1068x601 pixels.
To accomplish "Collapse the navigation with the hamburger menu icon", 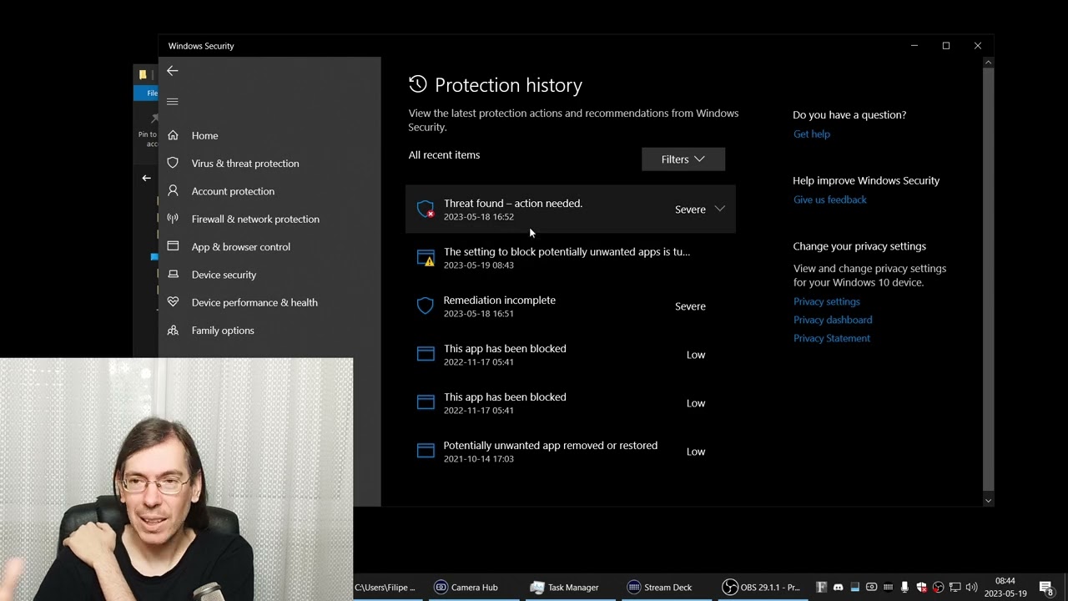I will click(x=173, y=102).
